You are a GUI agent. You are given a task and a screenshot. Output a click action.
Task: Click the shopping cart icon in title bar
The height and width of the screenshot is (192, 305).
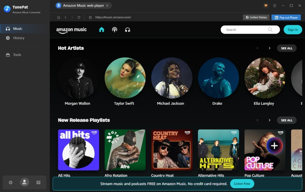pyautogui.click(x=266, y=5)
